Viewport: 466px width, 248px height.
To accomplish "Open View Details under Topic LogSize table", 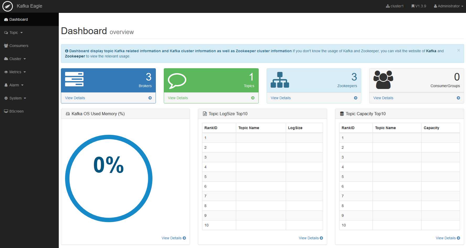I will [311, 238].
